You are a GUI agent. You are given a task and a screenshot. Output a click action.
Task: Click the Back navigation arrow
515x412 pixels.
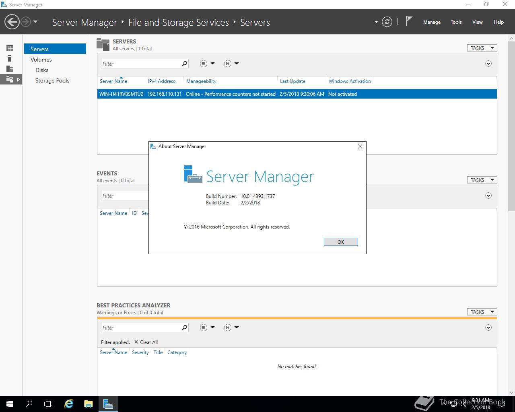click(12, 22)
